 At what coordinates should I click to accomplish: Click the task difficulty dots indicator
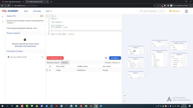(x=42, y=16)
